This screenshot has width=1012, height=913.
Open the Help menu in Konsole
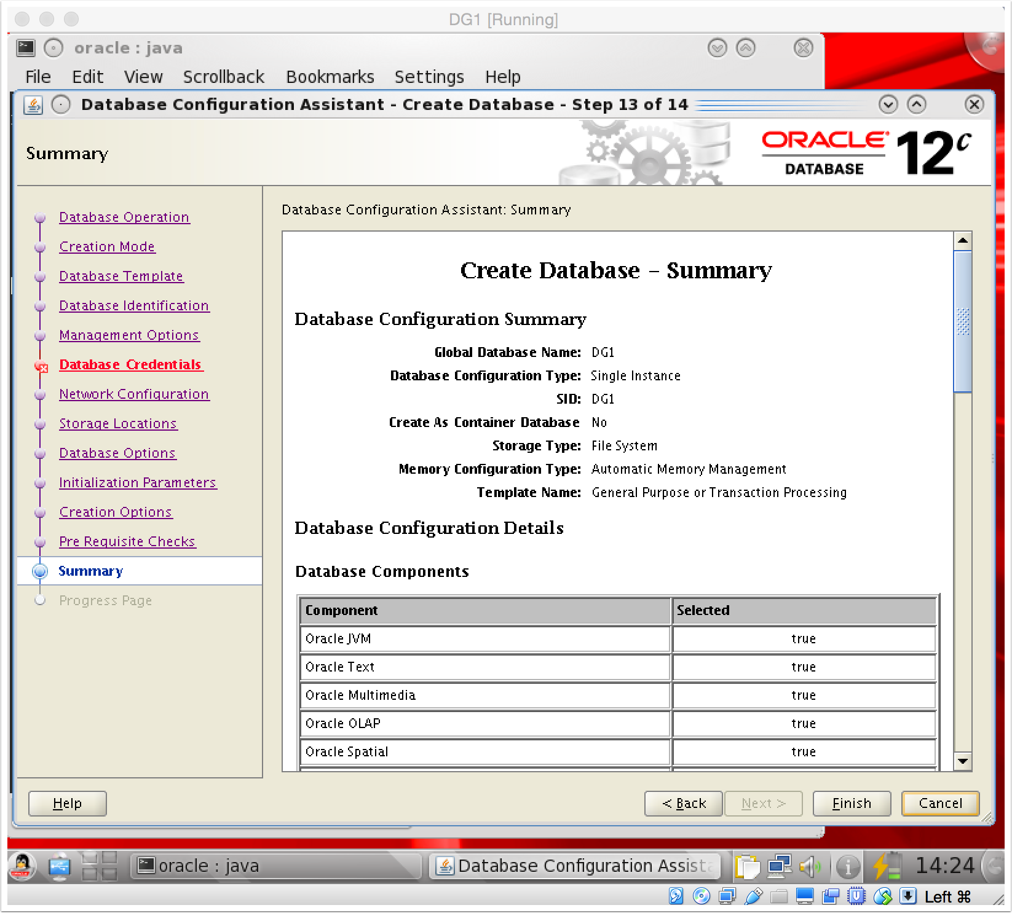pyautogui.click(x=503, y=77)
